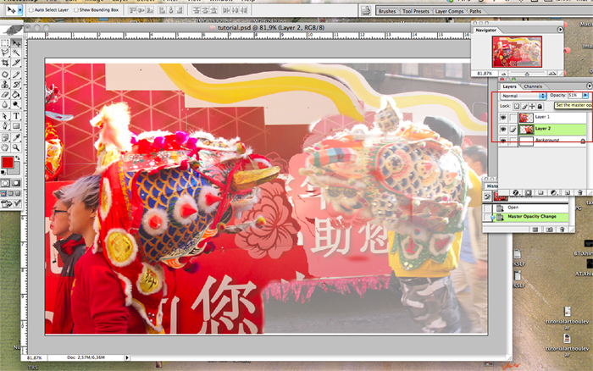Reset default foreground and background colors
The width and height of the screenshot is (593, 371).
point(3,173)
